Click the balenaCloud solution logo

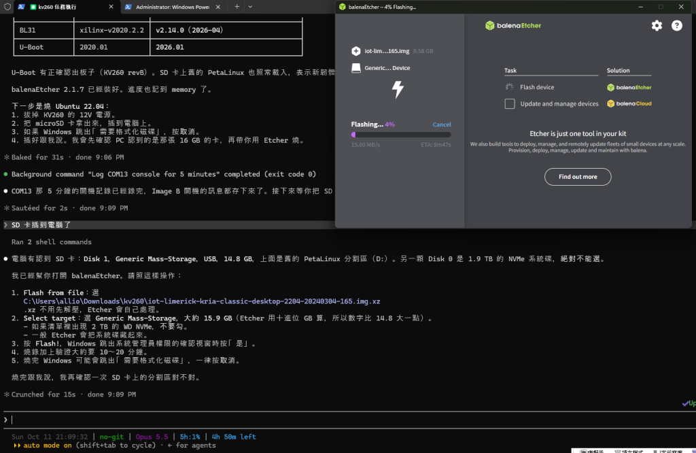tap(629, 103)
